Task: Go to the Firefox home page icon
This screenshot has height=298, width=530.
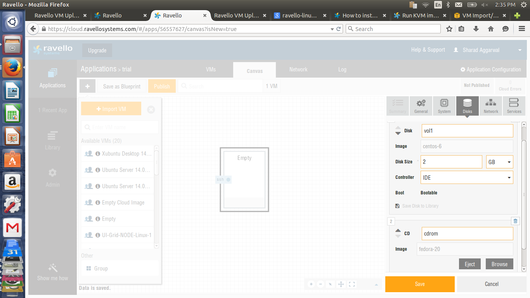Action: (491, 29)
